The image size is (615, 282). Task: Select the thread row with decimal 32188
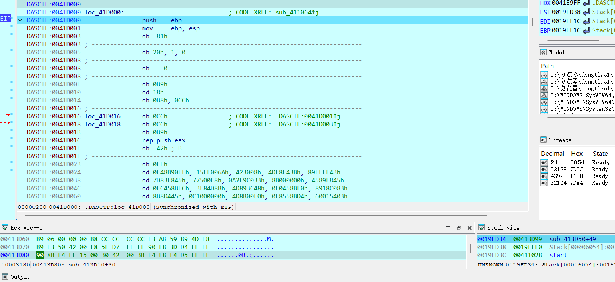click(577, 169)
